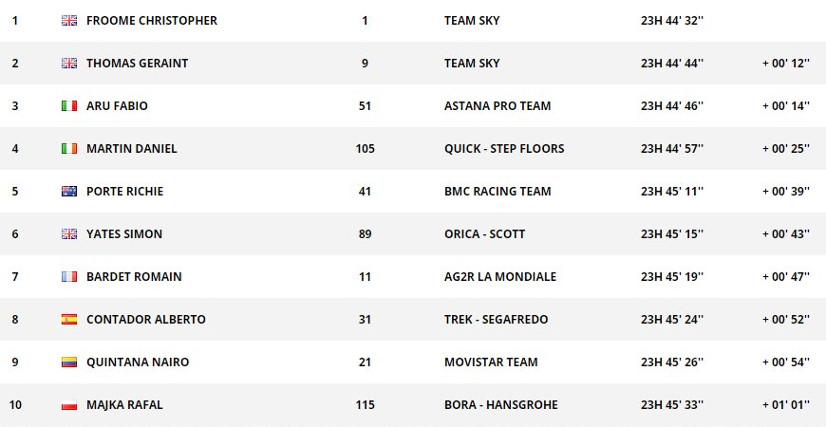
Task: Click the British flag next to Yates Simon
Action: (x=68, y=234)
